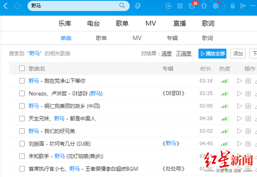
Task: Select the 专辑 results sub-tab
Action: (x=172, y=38)
